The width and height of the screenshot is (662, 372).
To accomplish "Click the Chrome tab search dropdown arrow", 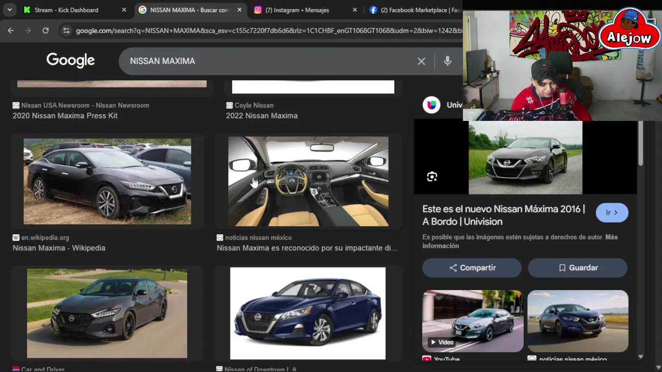I will (9, 10).
